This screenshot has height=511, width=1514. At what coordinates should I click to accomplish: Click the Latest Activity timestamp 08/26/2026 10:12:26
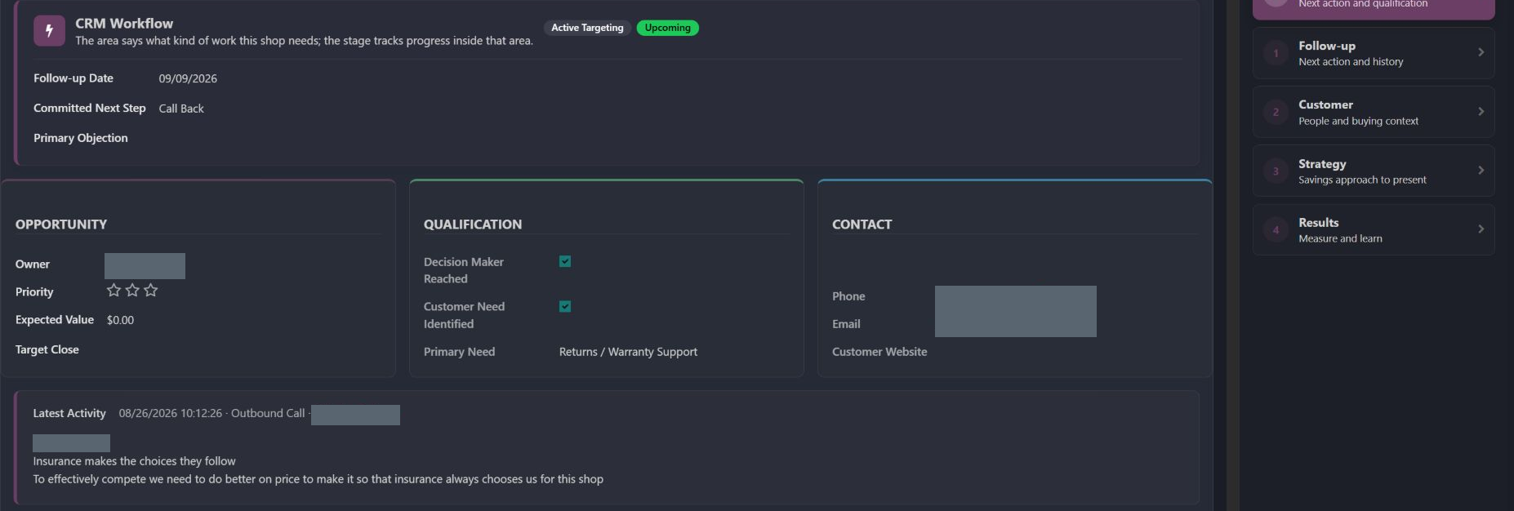coord(171,413)
